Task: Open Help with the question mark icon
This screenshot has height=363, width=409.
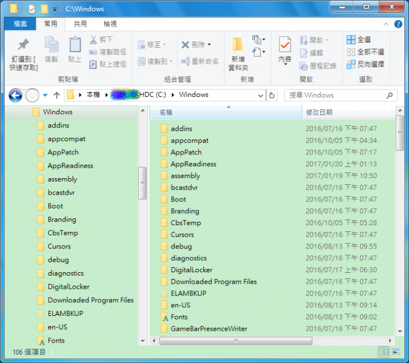Action: tap(398, 24)
